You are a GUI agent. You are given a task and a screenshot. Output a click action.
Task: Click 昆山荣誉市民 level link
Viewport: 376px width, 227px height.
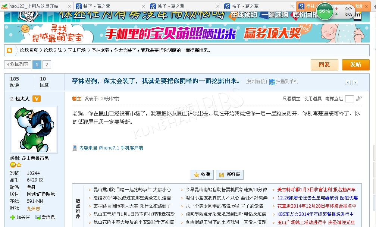tap(35, 158)
